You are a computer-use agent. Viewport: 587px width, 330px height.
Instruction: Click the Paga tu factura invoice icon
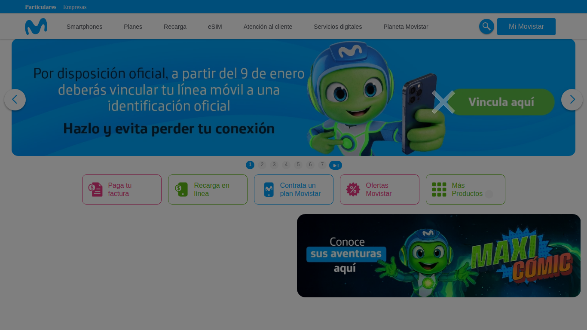[x=95, y=189]
